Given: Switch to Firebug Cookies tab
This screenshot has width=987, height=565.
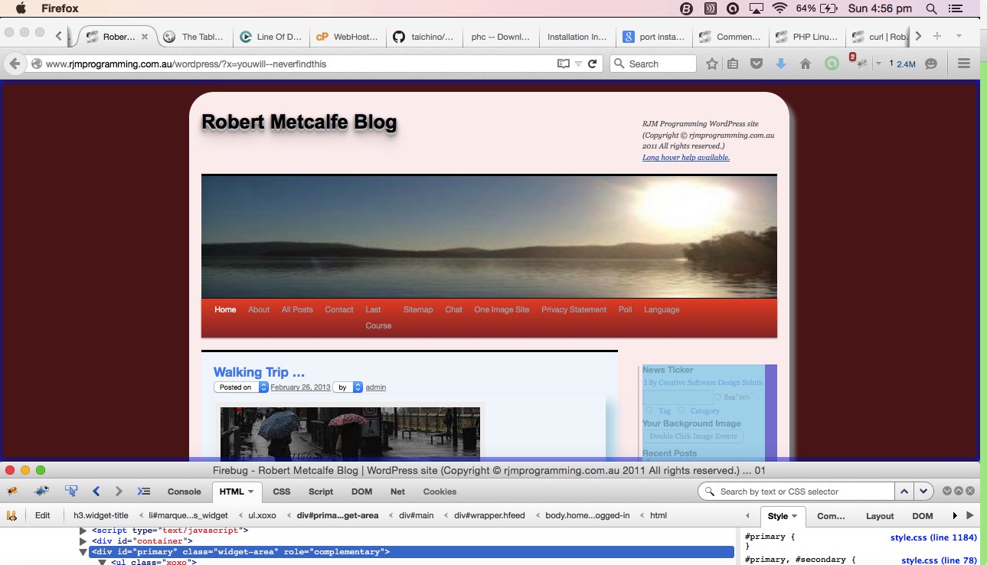Looking at the screenshot, I should point(440,492).
